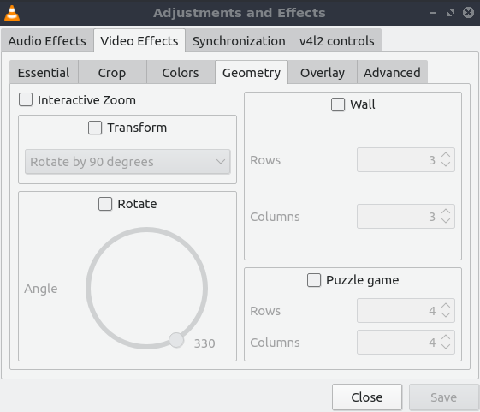Enable the Interactive Zoom checkbox
The width and height of the screenshot is (480, 412).
26,99
